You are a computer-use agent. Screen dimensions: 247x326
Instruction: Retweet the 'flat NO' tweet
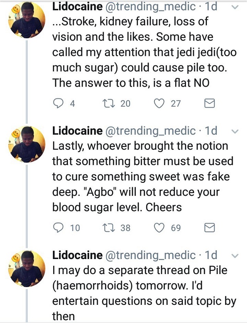click(107, 103)
